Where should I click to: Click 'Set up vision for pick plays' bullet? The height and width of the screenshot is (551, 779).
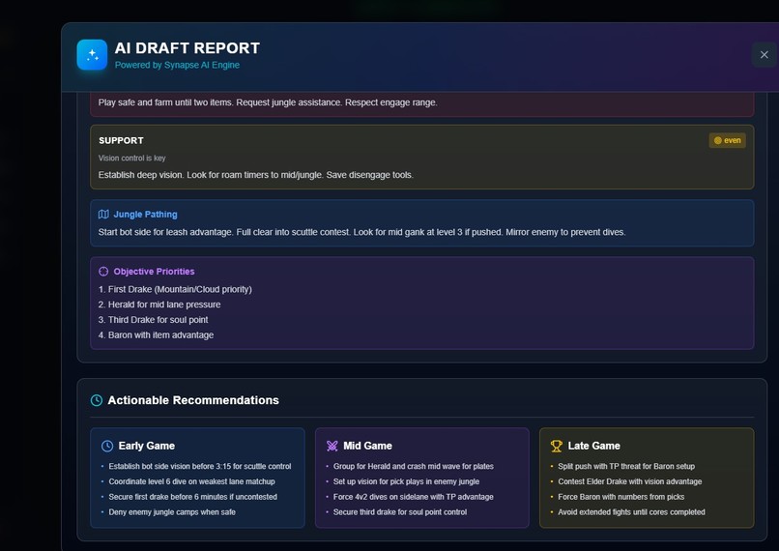[406, 481]
